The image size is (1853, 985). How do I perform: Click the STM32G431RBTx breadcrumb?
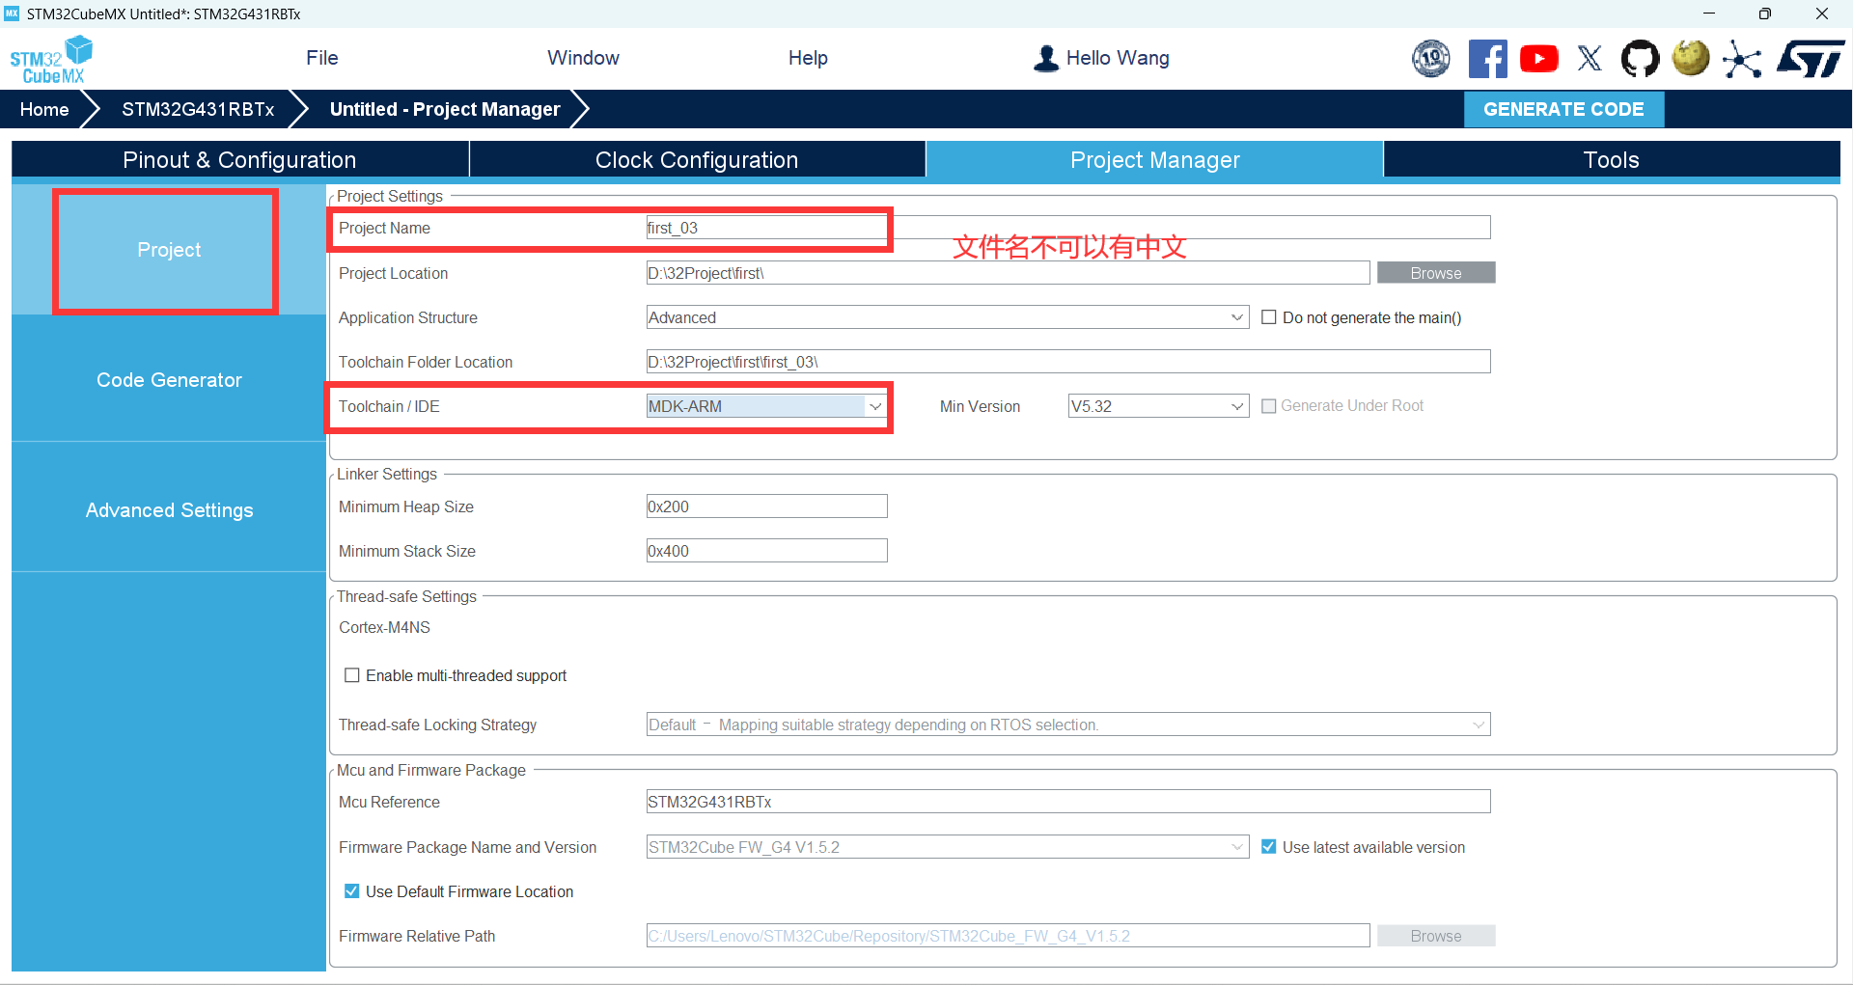tap(198, 109)
